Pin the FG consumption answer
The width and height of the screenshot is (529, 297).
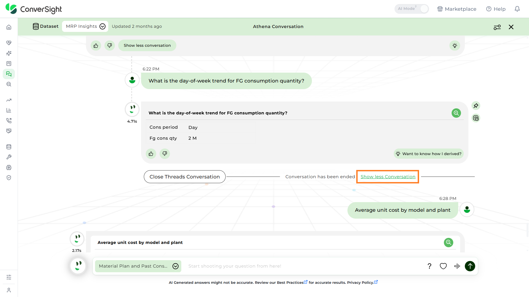click(x=476, y=106)
